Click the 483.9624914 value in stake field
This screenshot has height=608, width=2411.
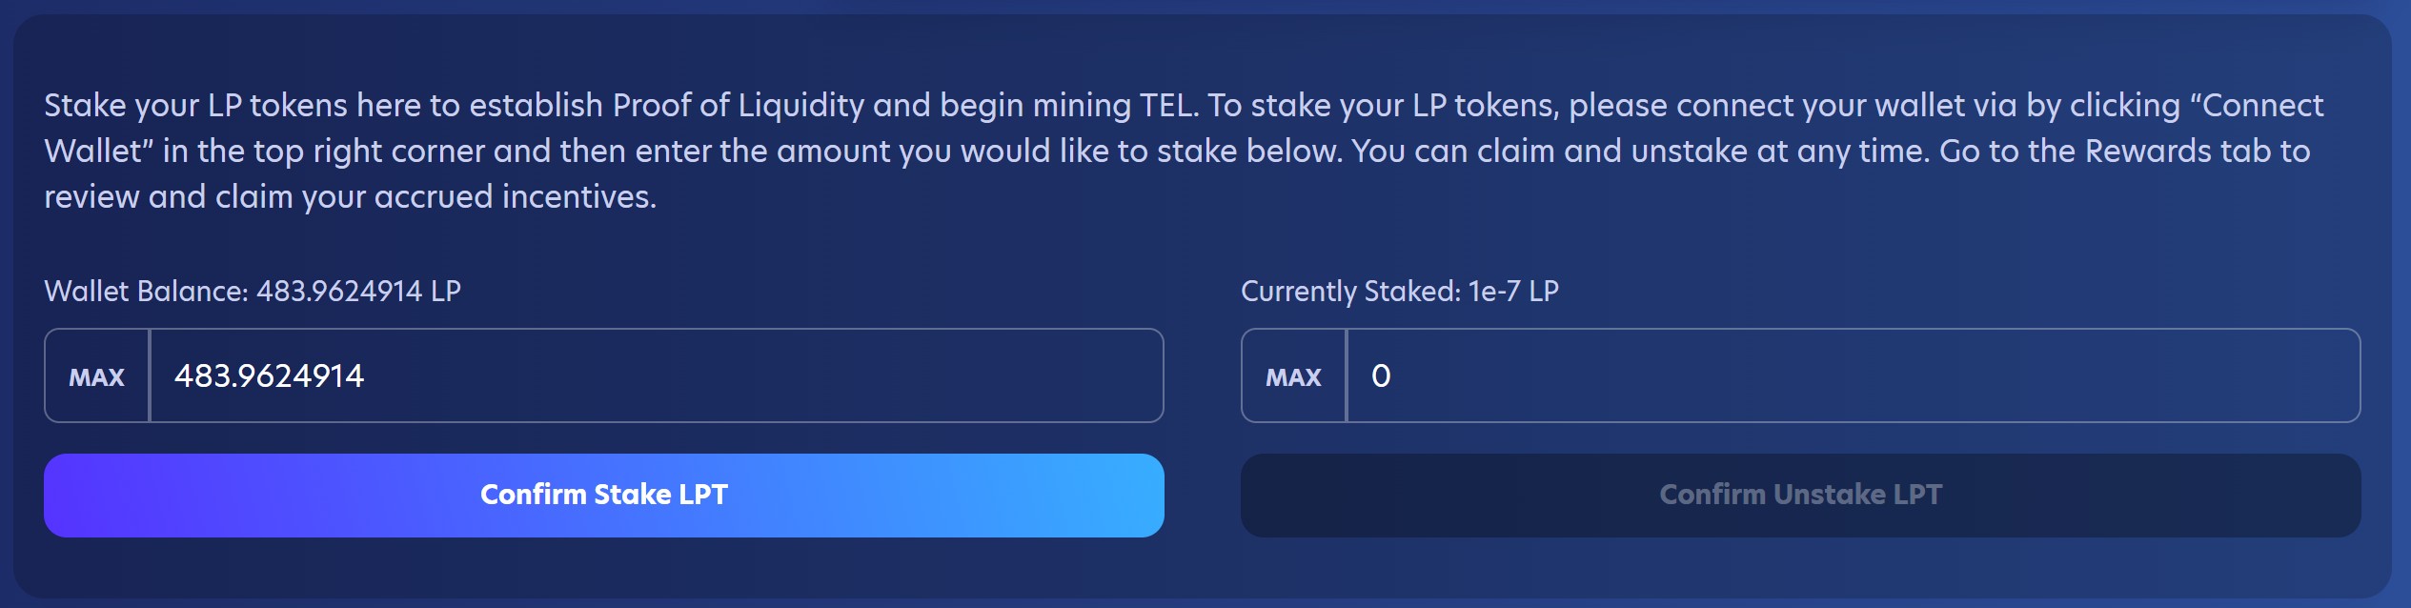tap(269, 376)
